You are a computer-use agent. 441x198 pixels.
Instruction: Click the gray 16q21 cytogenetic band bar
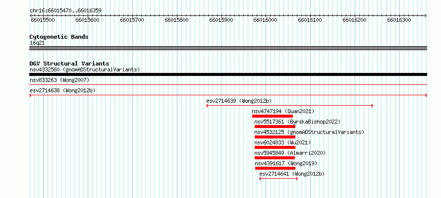point(228,48)
